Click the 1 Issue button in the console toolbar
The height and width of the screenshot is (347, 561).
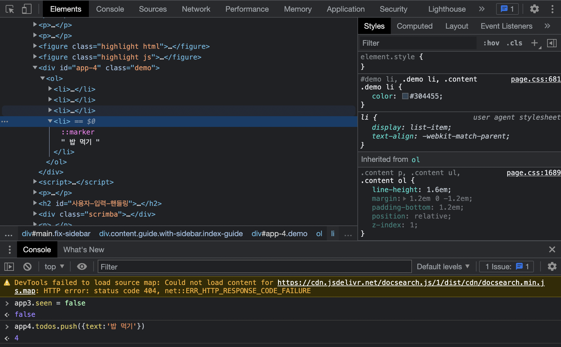pyautogui.click(x=507, y=267)
